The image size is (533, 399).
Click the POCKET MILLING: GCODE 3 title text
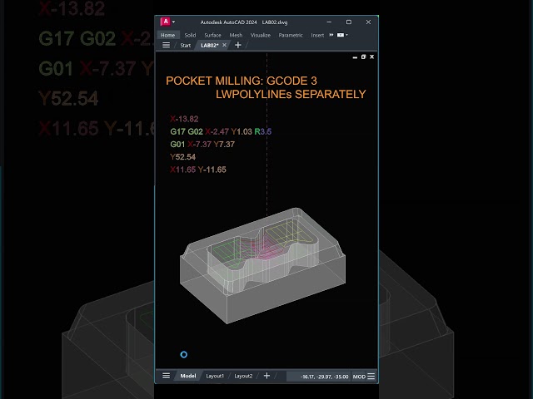tap(242, 81)
